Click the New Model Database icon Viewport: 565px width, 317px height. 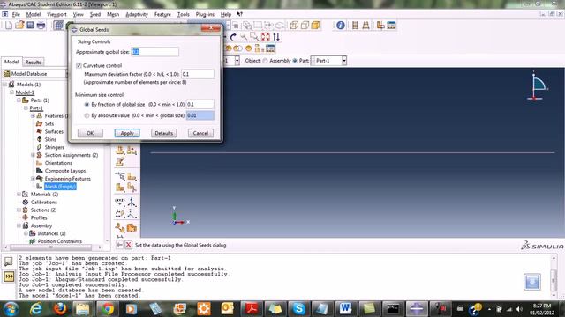tap(9, 26)
